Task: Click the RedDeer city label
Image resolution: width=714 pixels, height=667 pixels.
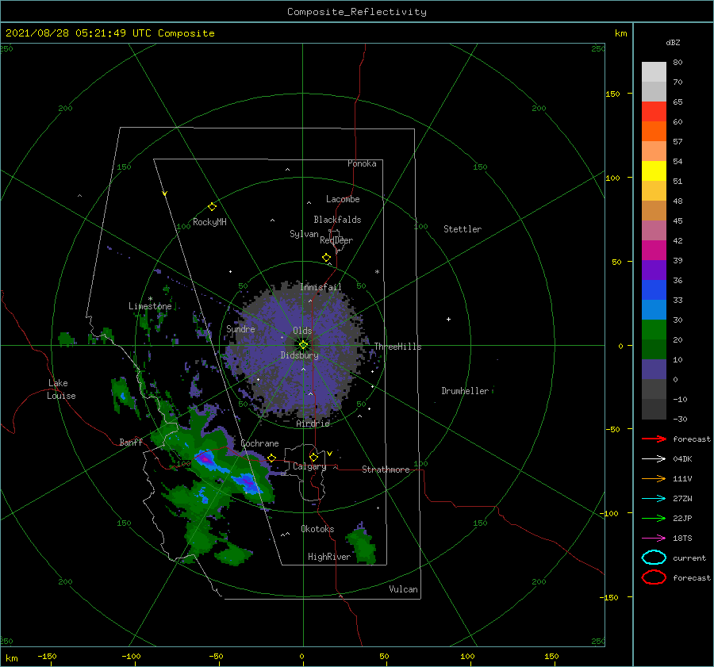Action: pyautogui.click(x=336, y=240)
